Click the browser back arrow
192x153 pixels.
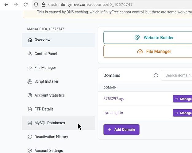6,5
